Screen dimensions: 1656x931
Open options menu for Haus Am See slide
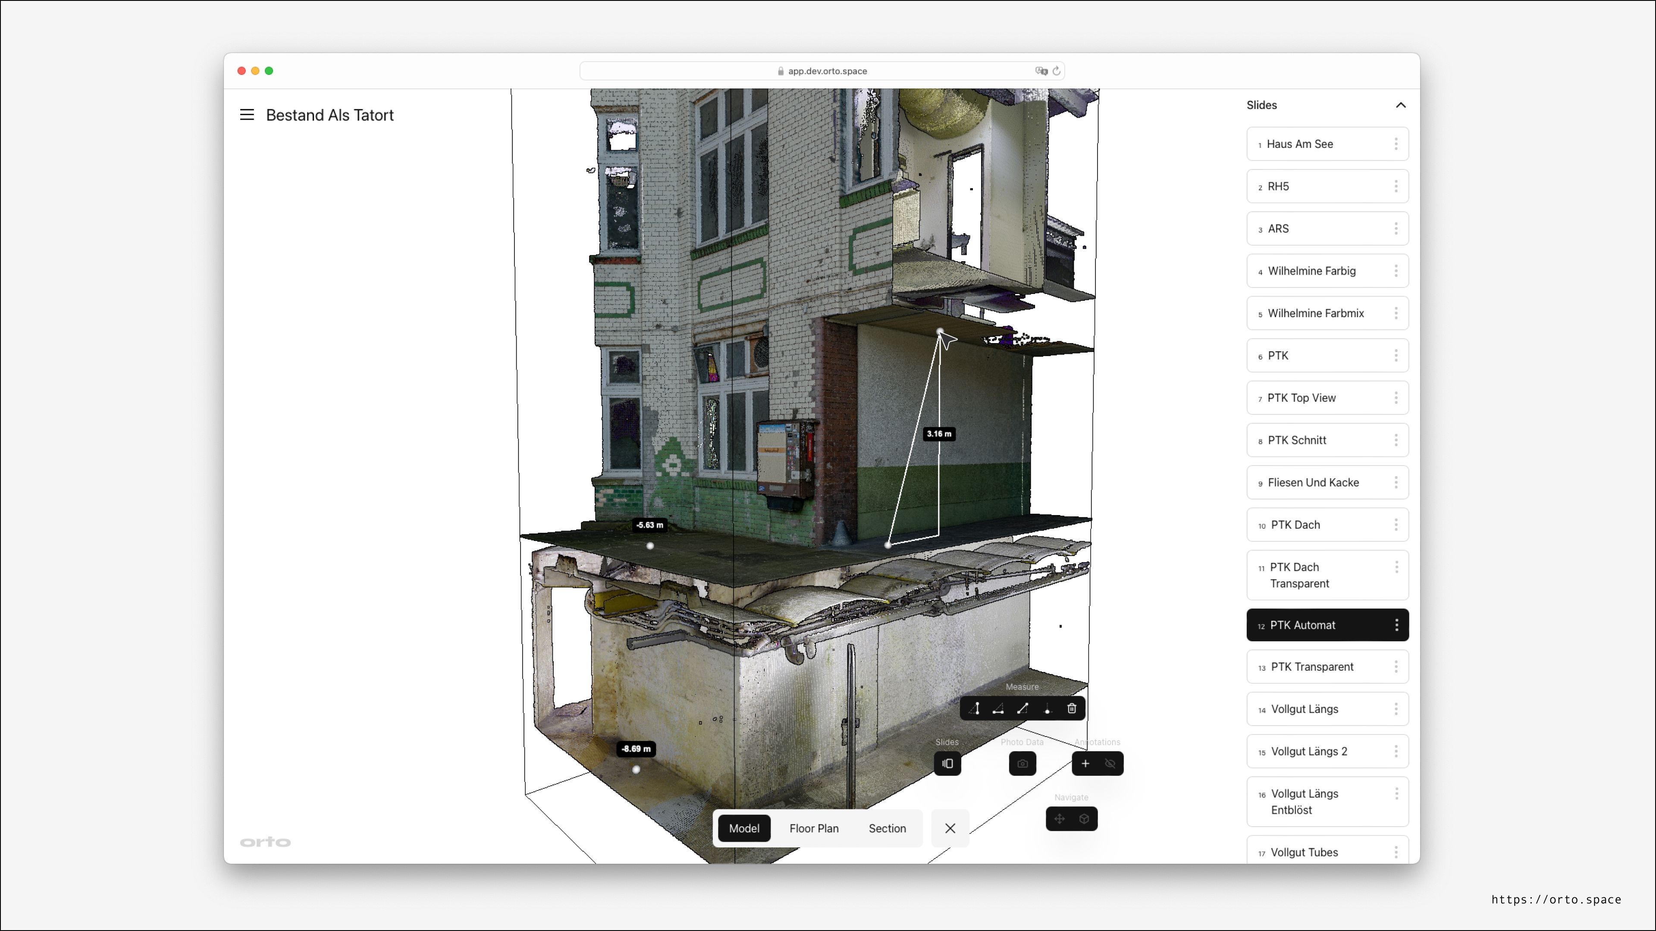tap(1396, 144)
